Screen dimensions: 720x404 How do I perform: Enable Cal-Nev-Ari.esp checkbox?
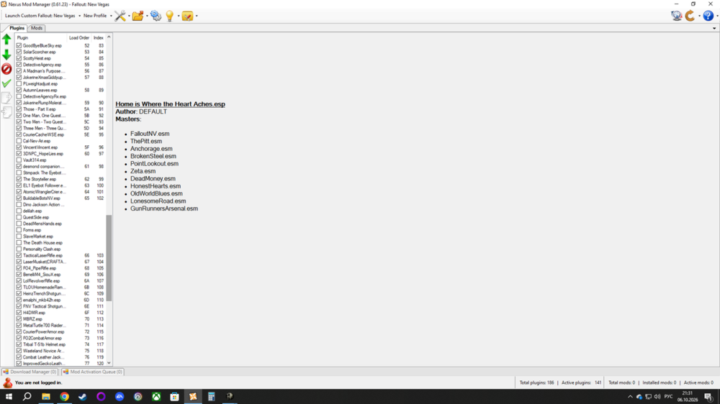(19, 141)
